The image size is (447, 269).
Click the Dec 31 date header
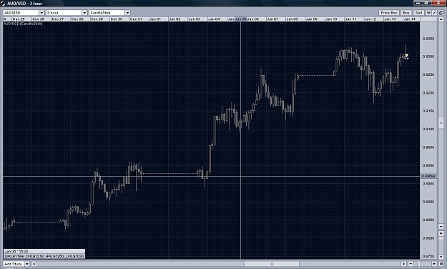click(136, 19)
